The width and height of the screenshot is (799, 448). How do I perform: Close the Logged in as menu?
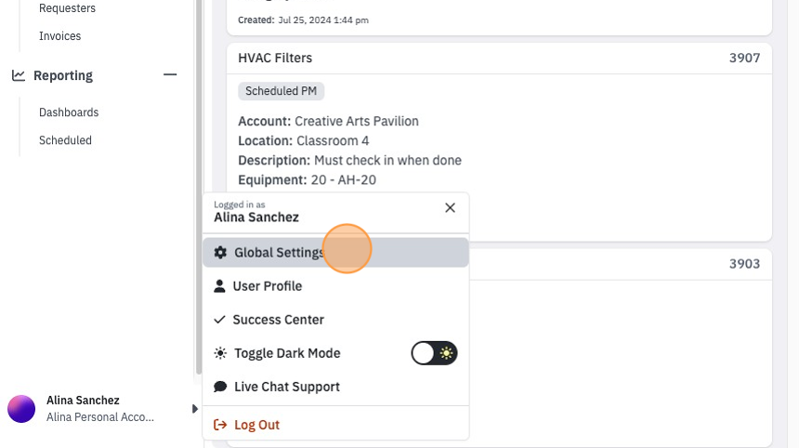pos(450,207)
